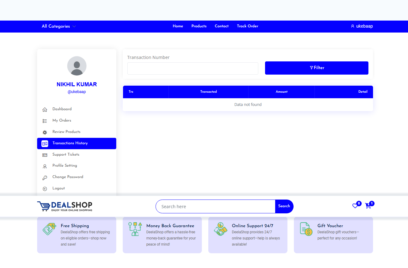Click the Logout arrow icon
This screenshot has height=268, width=408.
tap(45, 189)
